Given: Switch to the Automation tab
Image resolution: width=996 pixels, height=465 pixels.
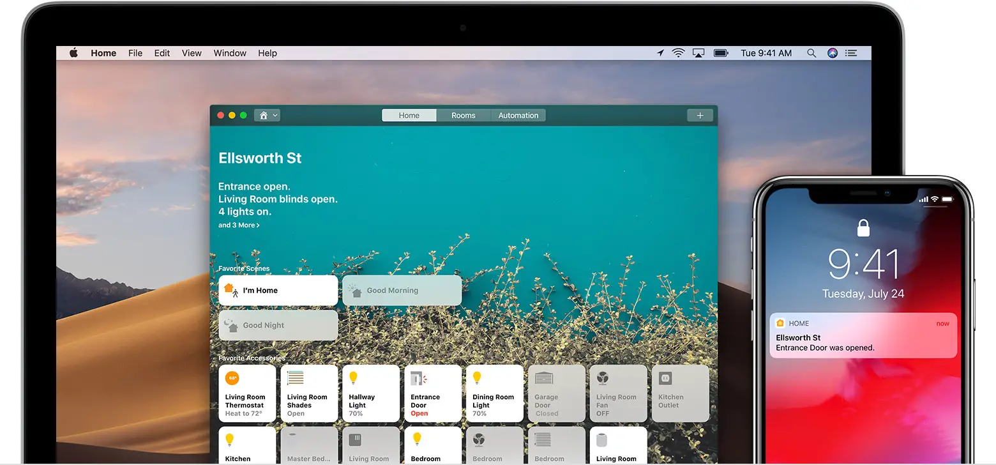Looking at the screenshot, I should tap(518, 115).
